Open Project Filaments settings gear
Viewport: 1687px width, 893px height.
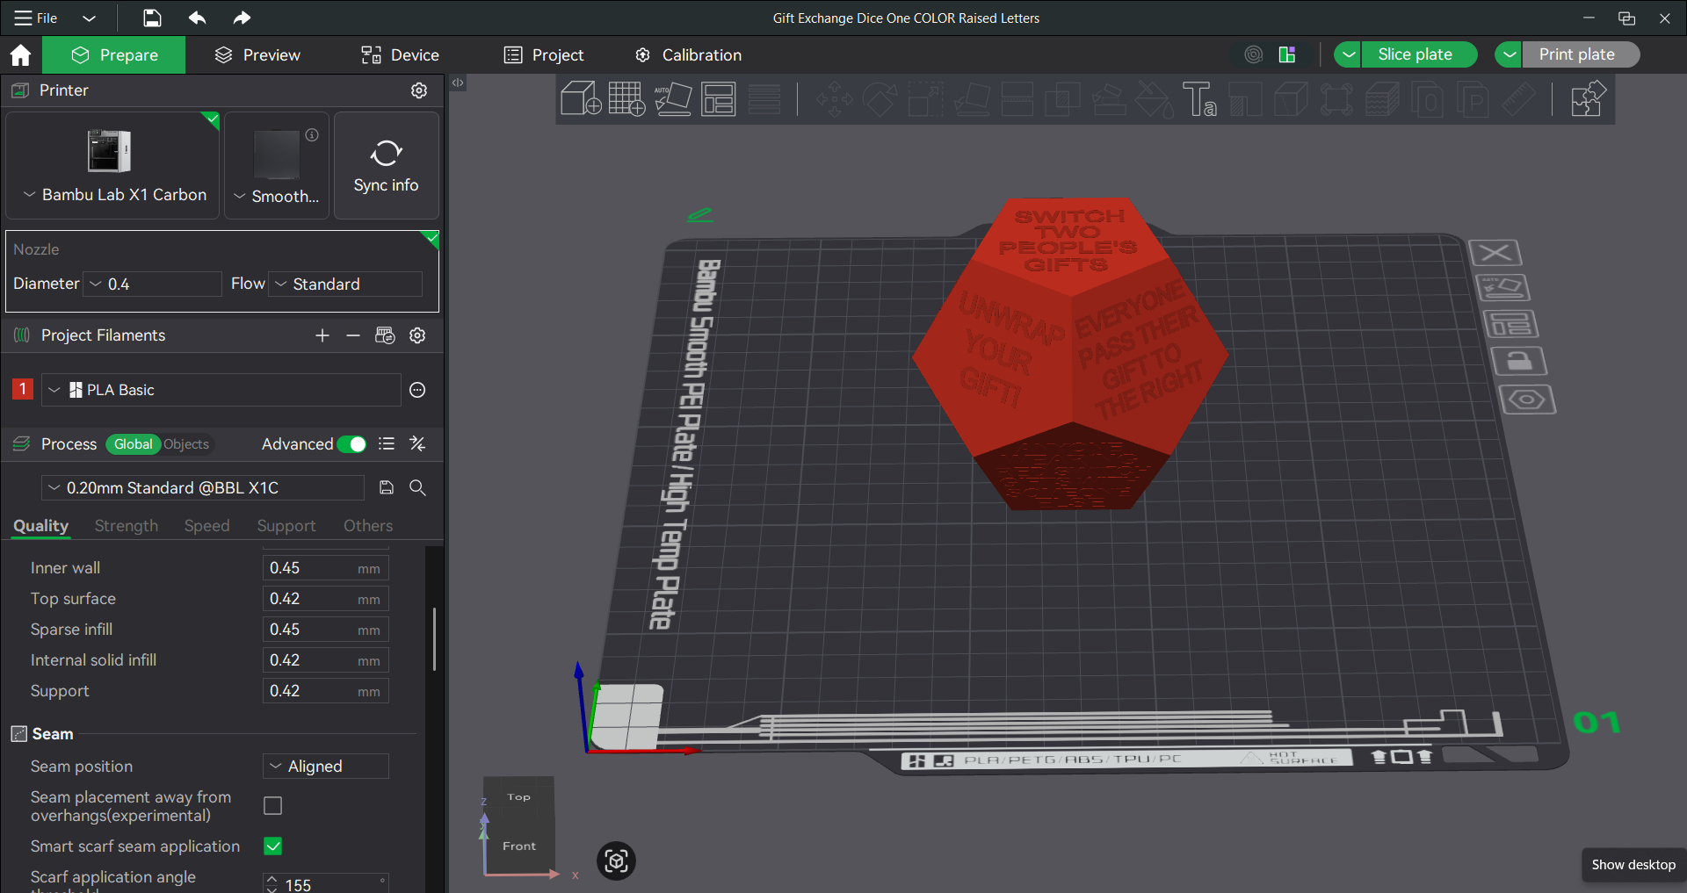click(x=417, y=335)
